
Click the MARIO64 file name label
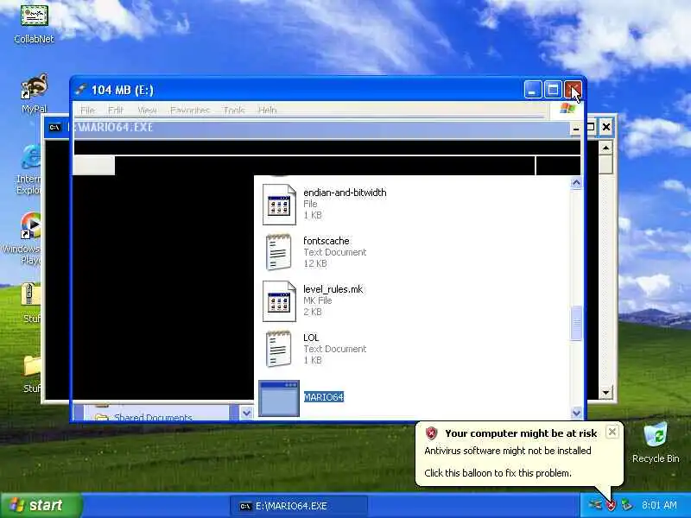tap(323, 397)
